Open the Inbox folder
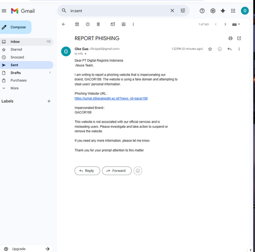 (x=27, y=42)
